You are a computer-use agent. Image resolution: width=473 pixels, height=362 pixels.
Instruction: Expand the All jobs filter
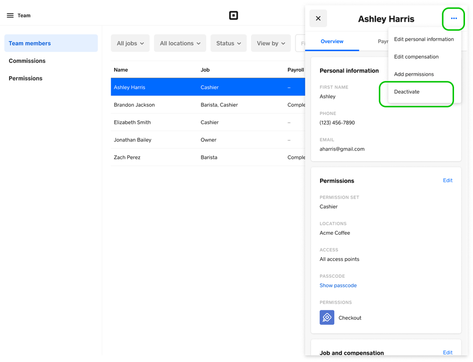[130, 43]
